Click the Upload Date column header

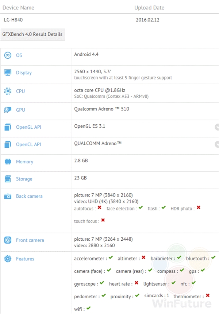point(149,8)
